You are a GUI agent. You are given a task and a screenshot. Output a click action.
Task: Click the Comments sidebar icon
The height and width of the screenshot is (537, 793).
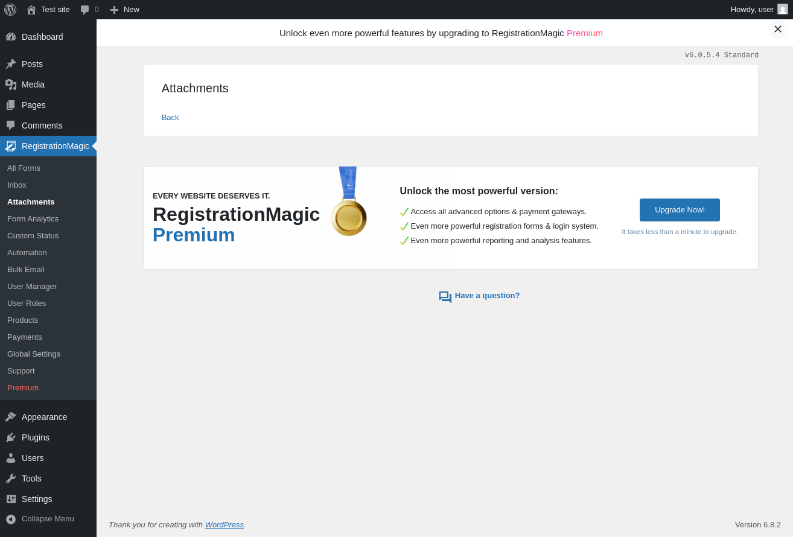click(x=11, y=126)
